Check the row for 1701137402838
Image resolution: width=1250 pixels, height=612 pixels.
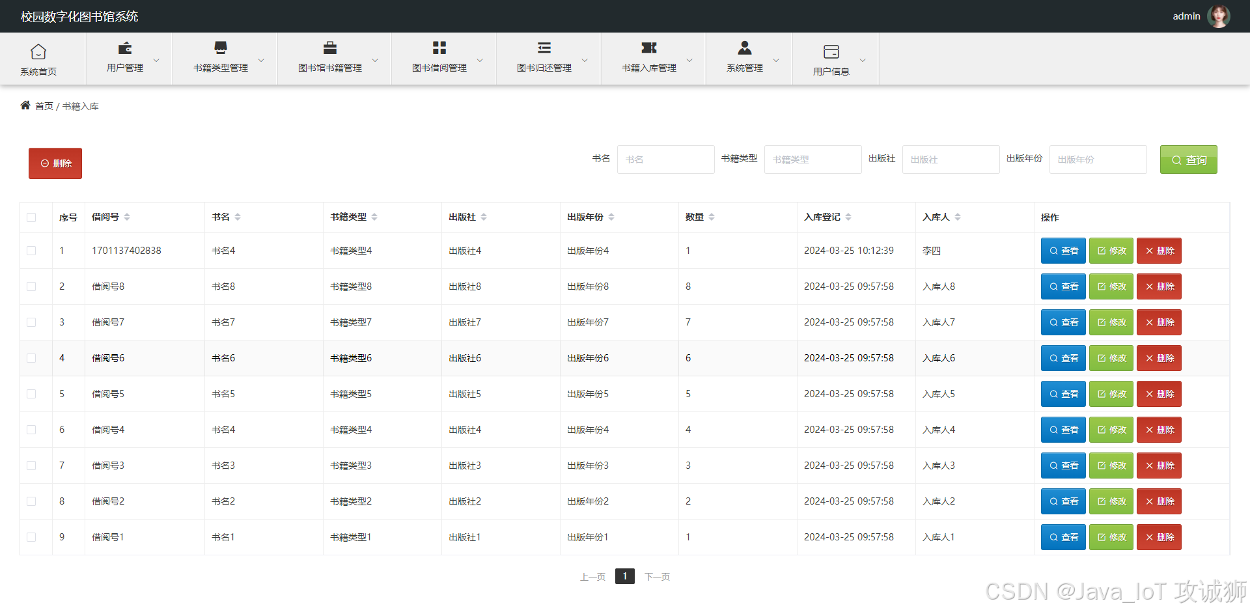click(x=31, y=251)
